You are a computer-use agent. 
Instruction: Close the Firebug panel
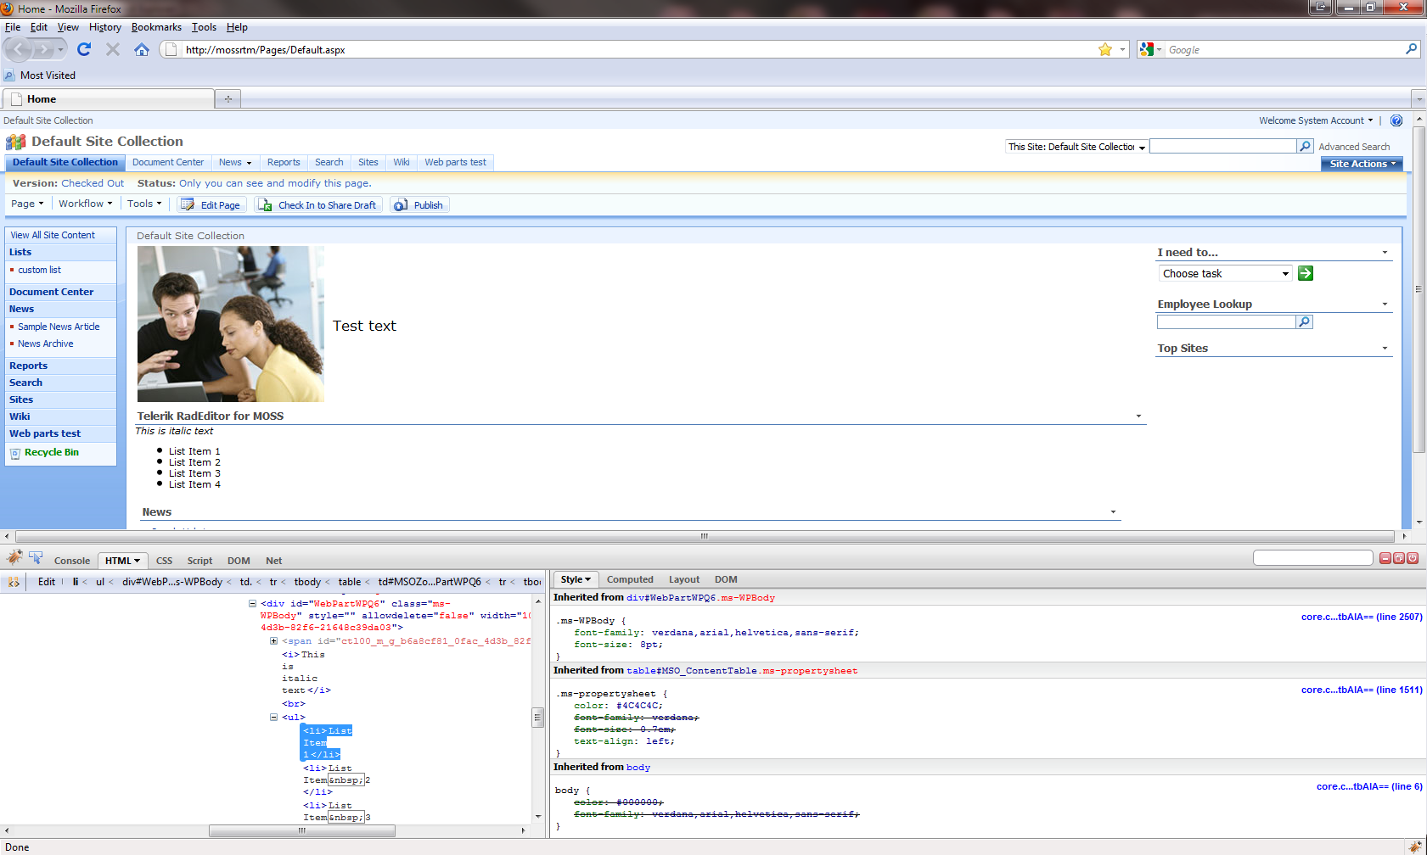1413,558
